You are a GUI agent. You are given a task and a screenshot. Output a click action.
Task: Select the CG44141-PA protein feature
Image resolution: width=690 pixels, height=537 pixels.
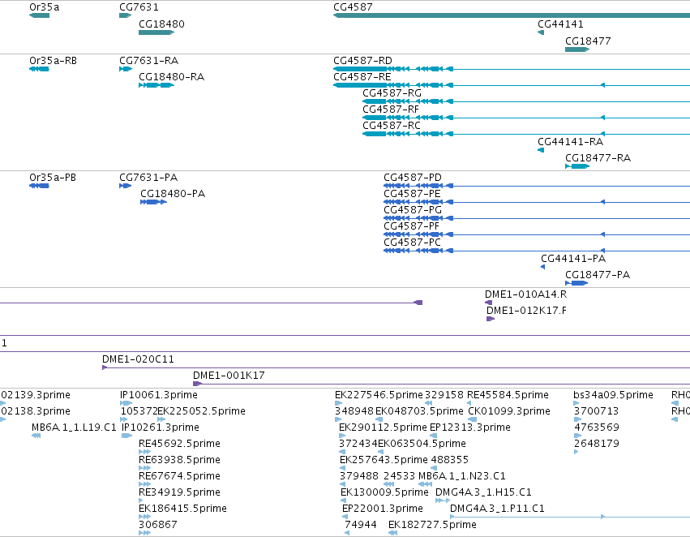(542, 267)
